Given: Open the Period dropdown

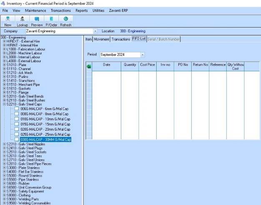Looking at the screenshot, I should pyautogui.click(x=142, y=55).
